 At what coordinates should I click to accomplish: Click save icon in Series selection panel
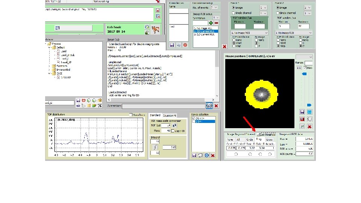coord(194,155)
